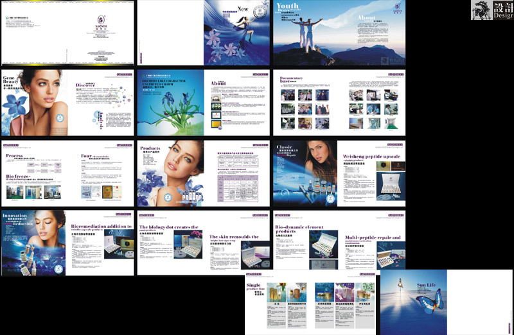Screen dimensions: 514x335
Task: Click the 'Process' heading
Action: click(14, 155)
